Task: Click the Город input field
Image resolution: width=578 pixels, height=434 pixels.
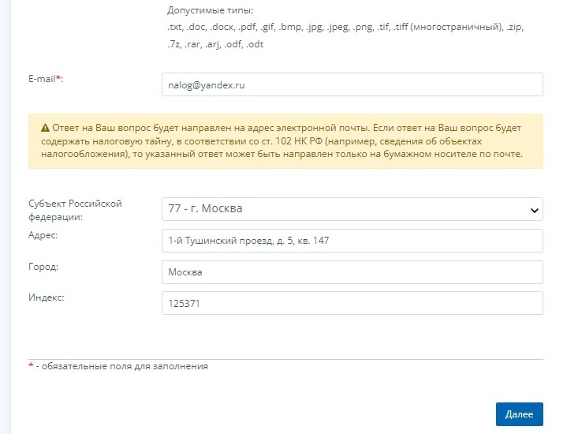Action: [352, 272]
